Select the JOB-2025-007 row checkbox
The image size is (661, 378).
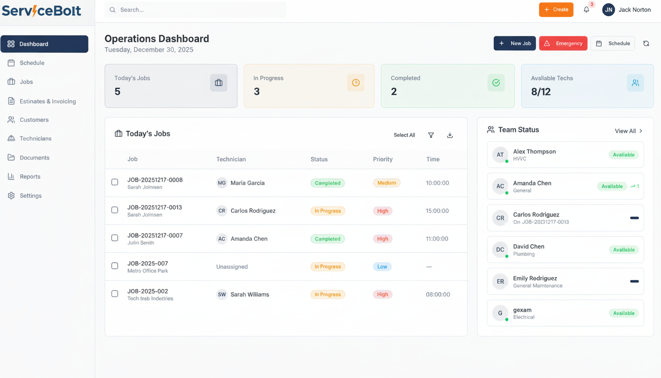[x=115, y=266]
